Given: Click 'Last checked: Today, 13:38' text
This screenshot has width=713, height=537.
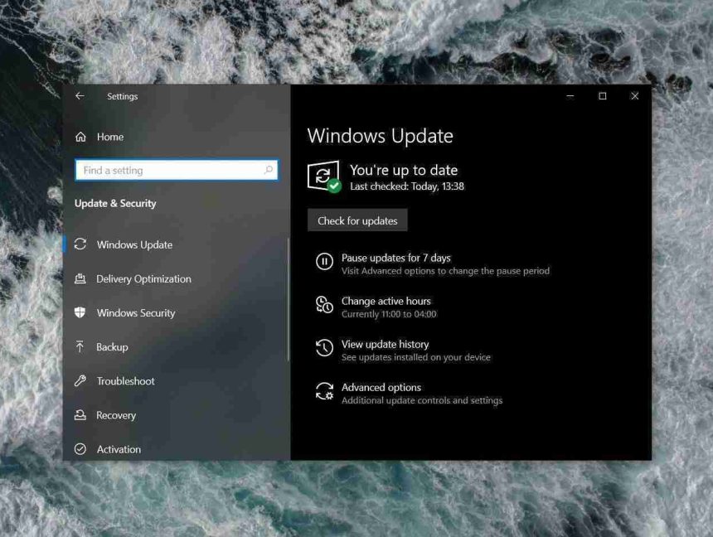Looking at the screenshot, I should 407,186.
